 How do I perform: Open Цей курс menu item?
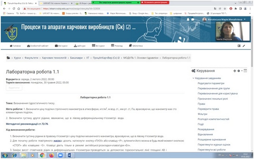click(80, 46)
